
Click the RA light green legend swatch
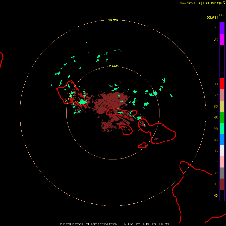pyautogui.click(x=222, y=129)
